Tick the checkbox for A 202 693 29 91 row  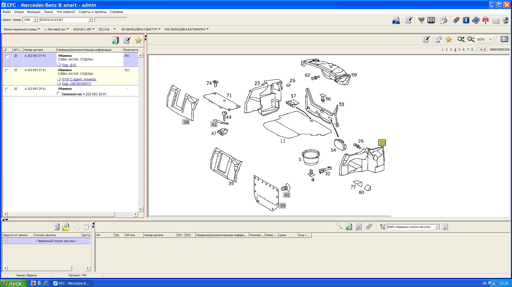(7, 89)
